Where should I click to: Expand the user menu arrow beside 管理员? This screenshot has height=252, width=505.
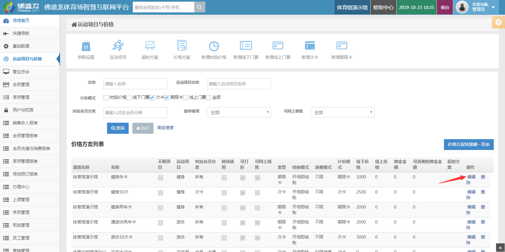[493, 7]
